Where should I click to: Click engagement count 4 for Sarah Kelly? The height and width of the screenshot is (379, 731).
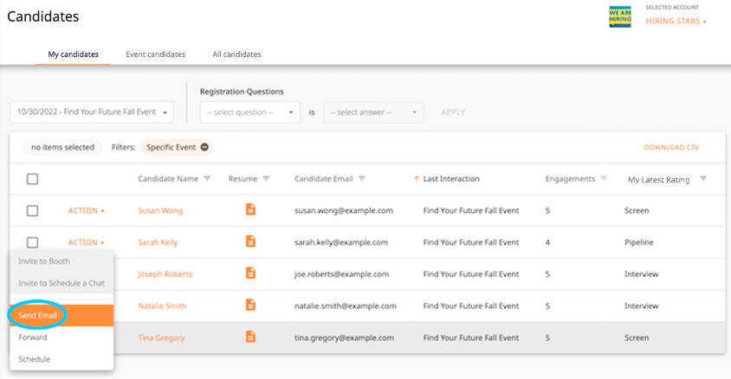[547, 242]
